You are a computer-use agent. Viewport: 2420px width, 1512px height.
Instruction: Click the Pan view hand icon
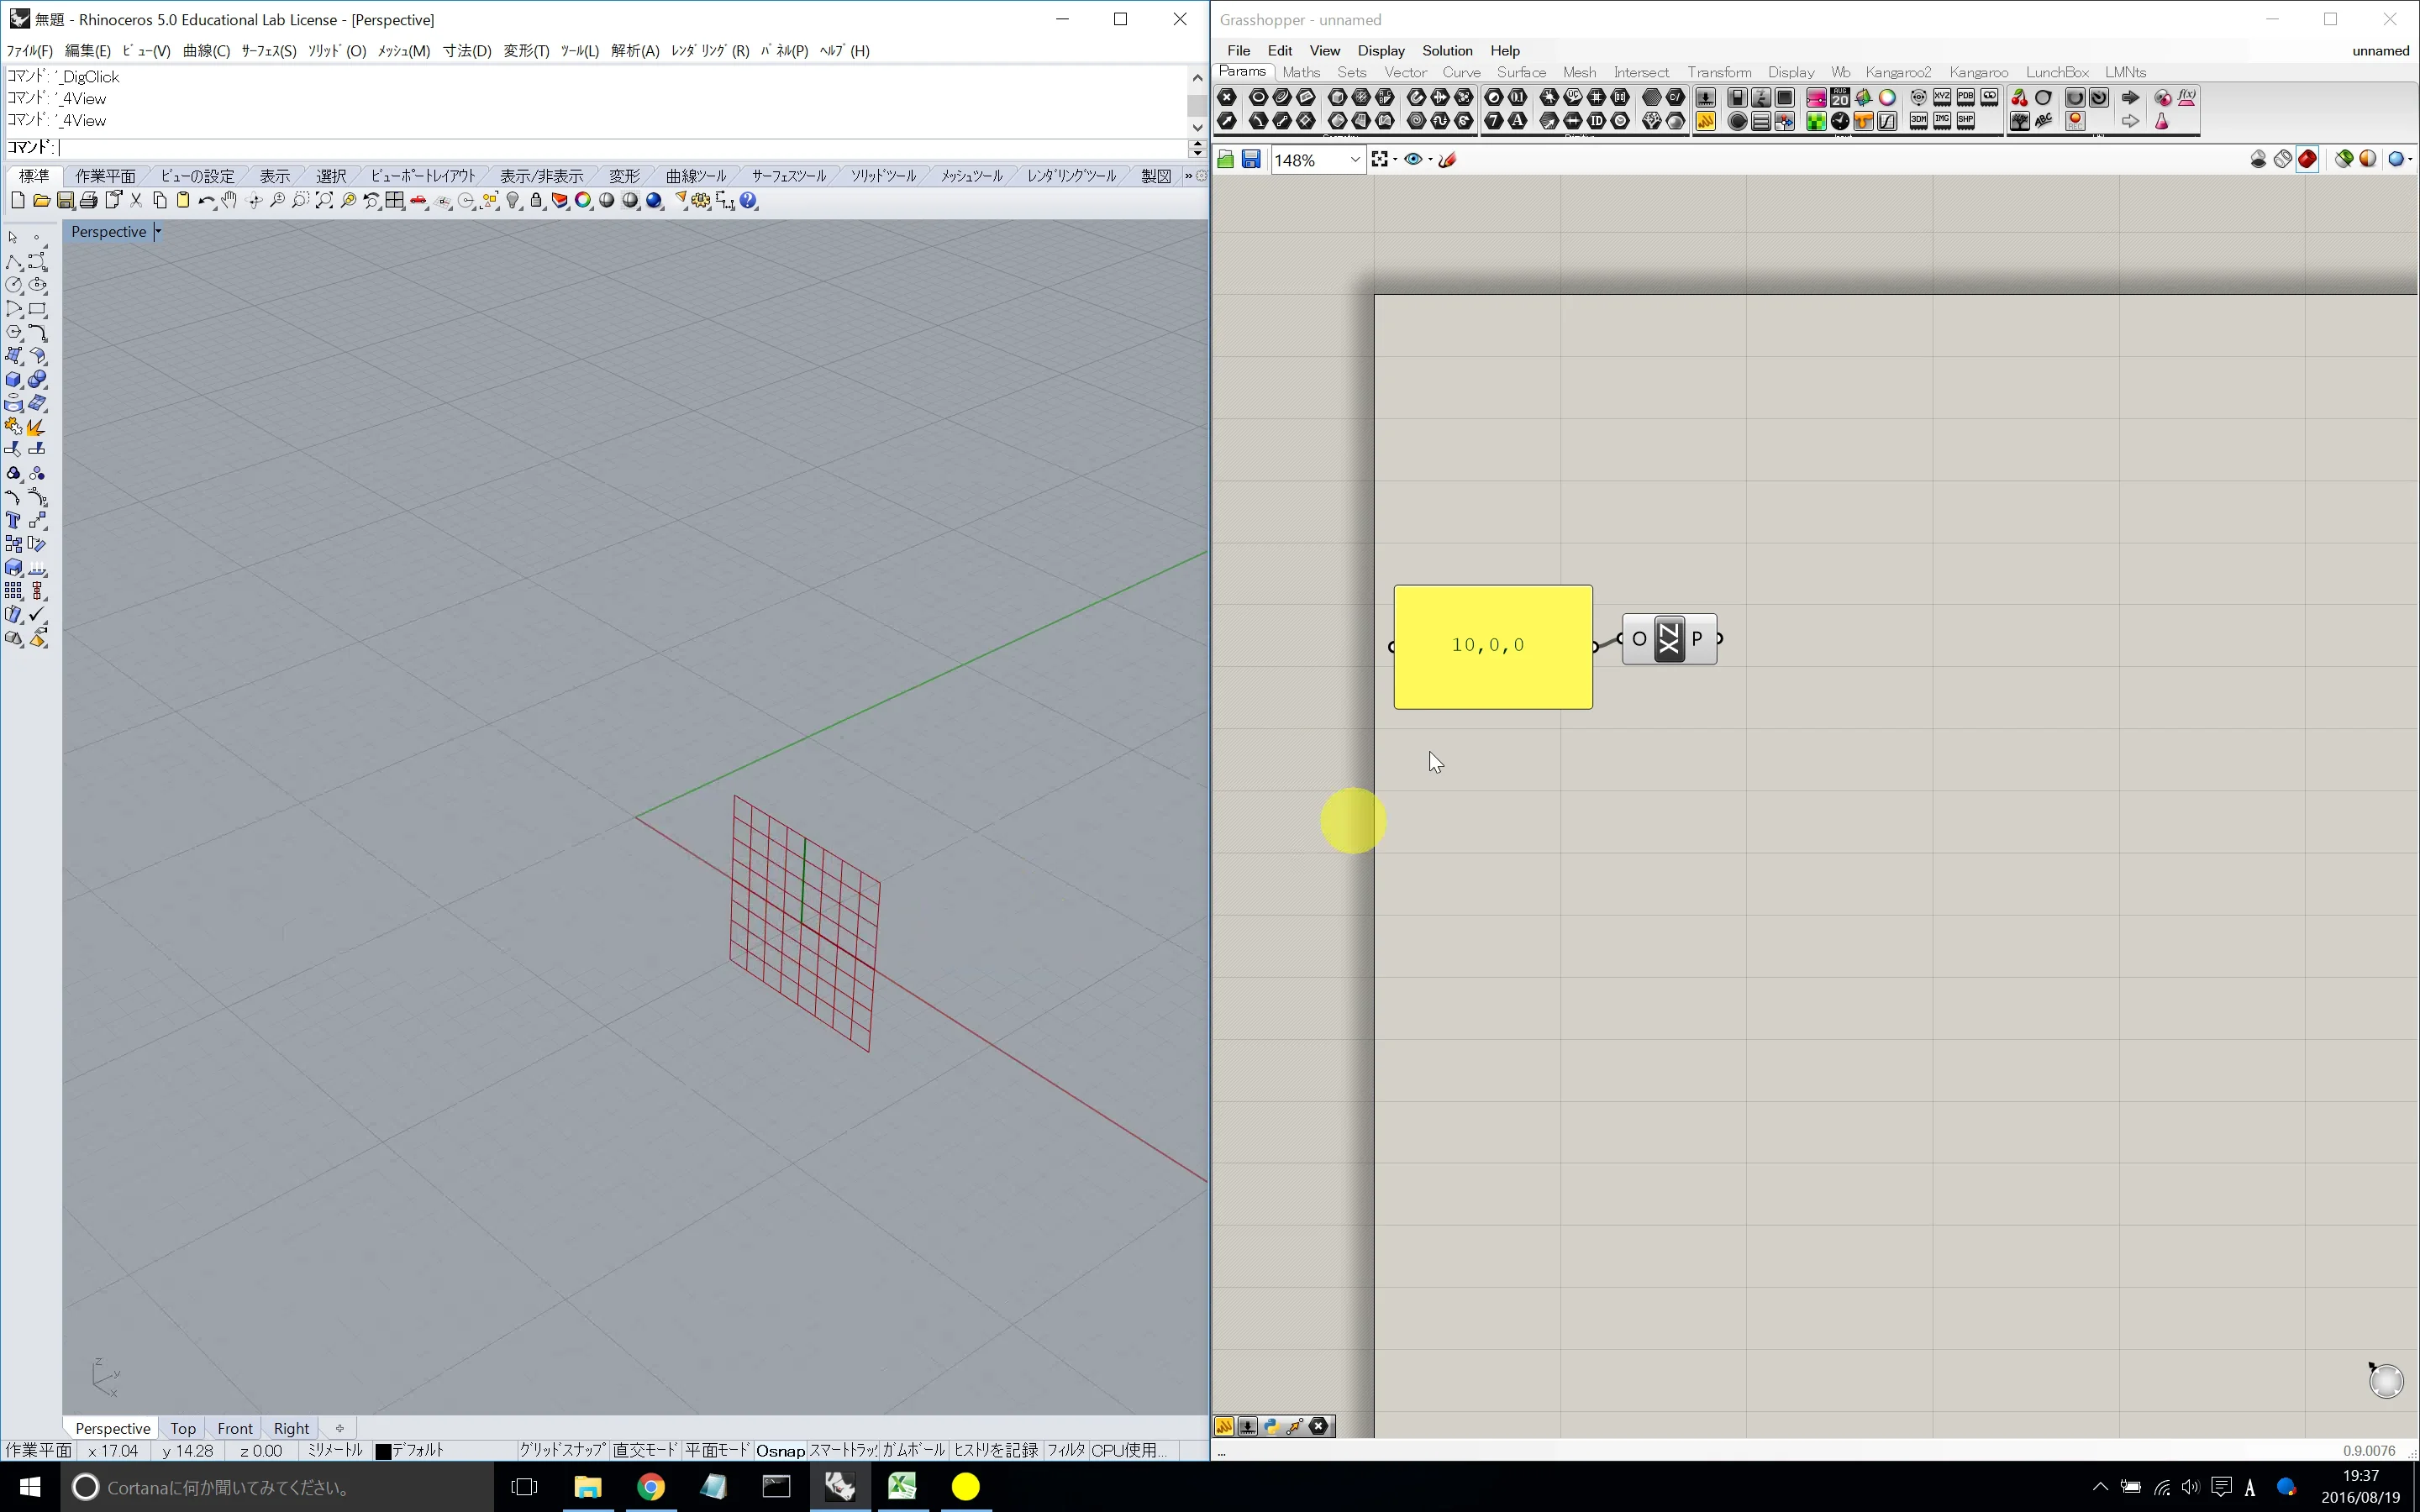click(230, 201)
